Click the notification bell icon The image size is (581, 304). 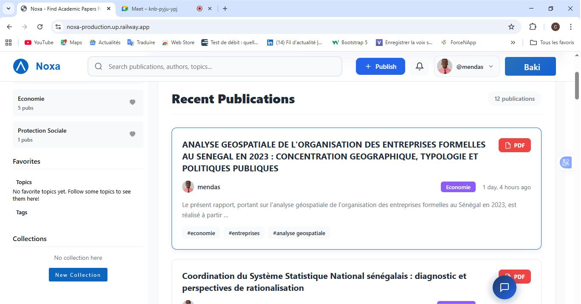[419, 67]
